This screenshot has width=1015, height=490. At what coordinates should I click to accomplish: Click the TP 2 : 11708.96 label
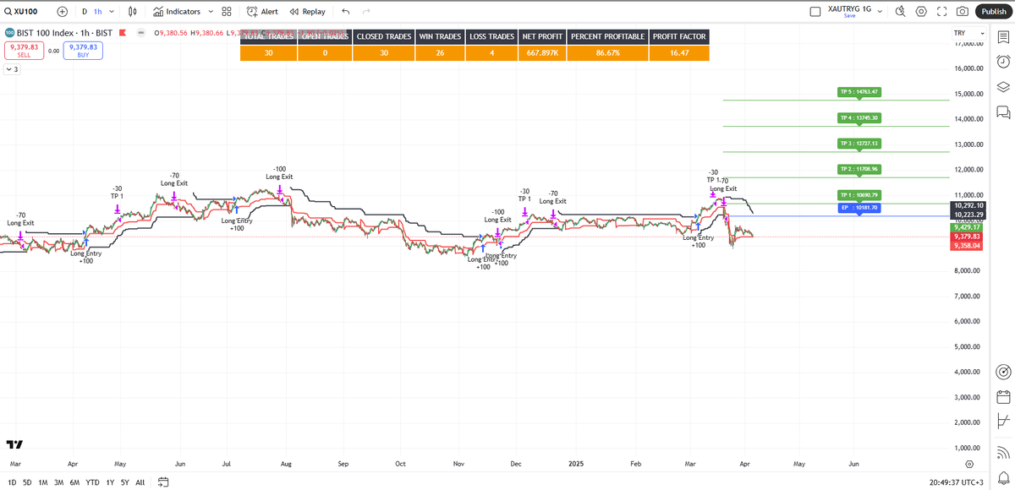tap(859, 169)
